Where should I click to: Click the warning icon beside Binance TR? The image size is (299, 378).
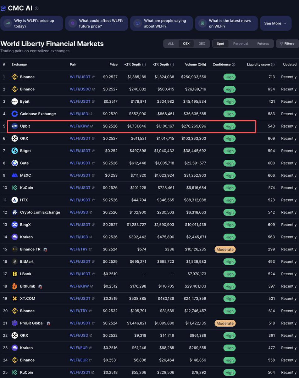tap(45, 249)
